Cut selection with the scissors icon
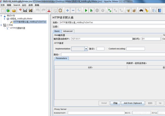165x116 pixels. (x=49, y=10)
